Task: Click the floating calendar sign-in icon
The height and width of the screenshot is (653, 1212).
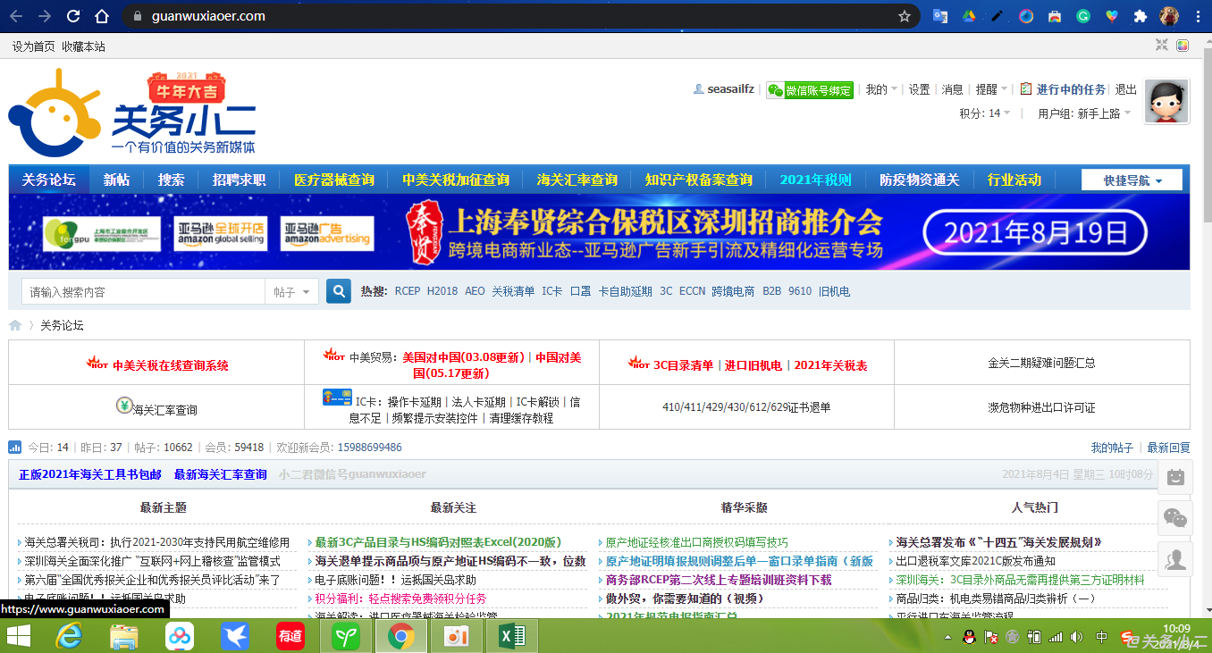Action: 1175,476
